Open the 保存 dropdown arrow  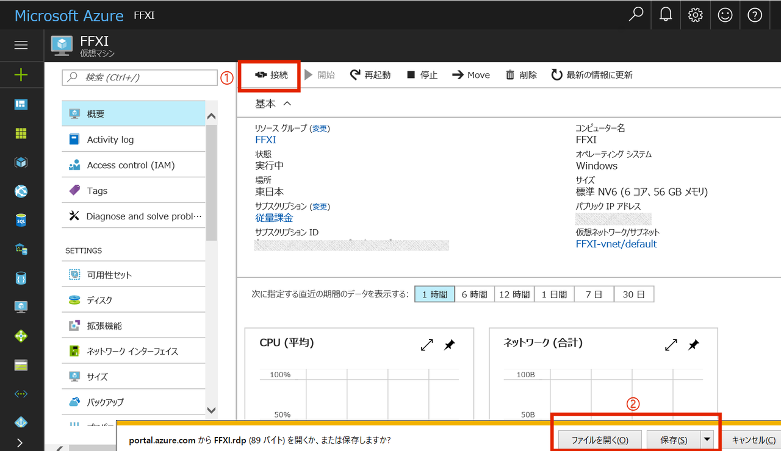(x=708, y=440)
